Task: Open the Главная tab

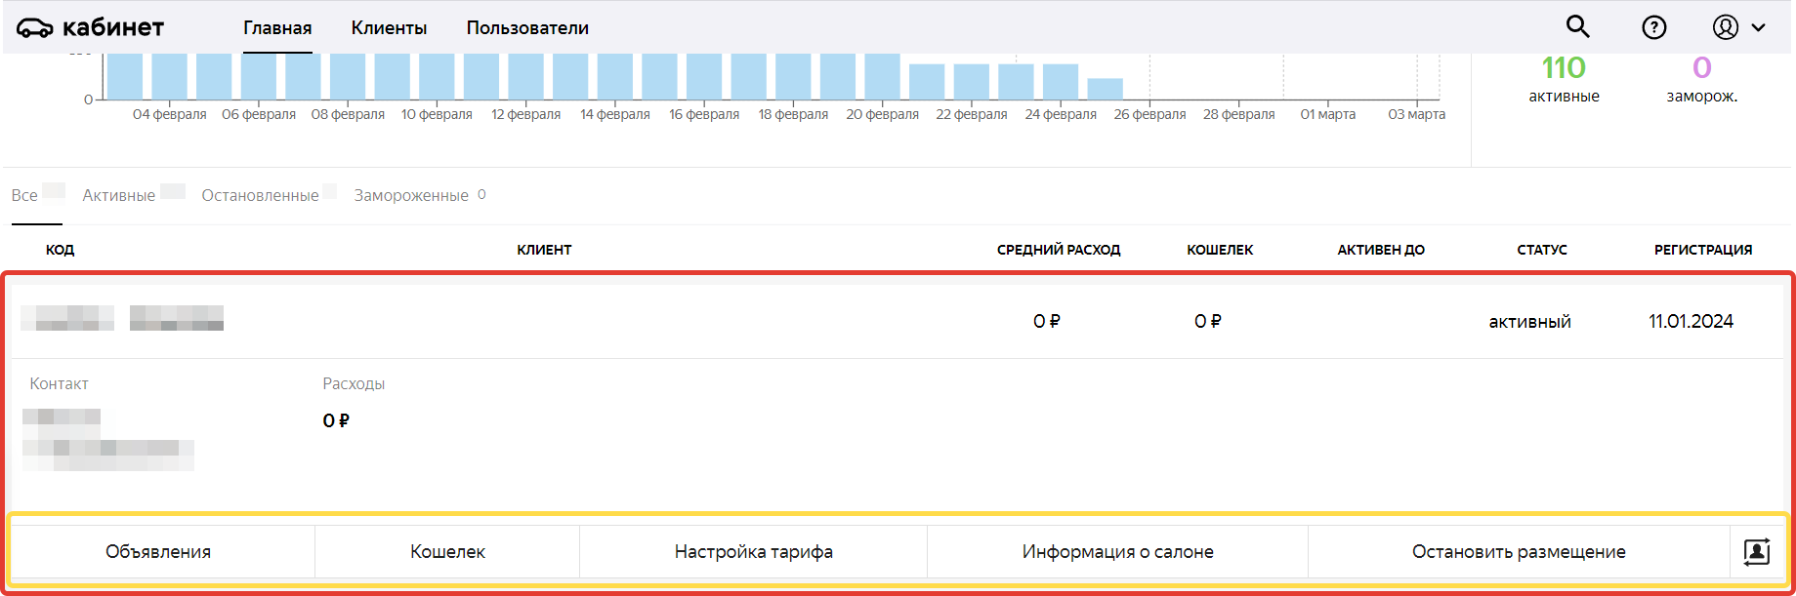Action: [277, 28]
